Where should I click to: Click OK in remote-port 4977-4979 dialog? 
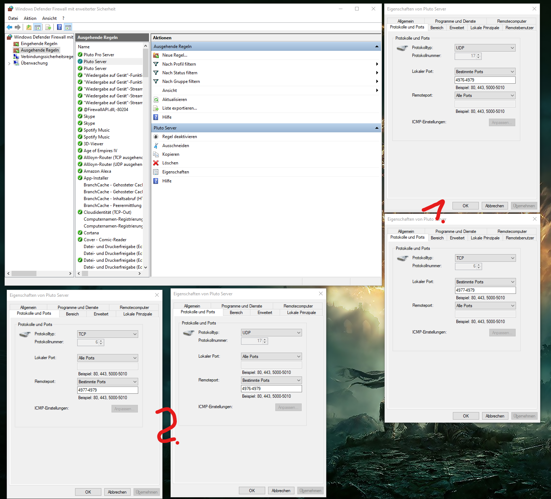pos(88,492)
